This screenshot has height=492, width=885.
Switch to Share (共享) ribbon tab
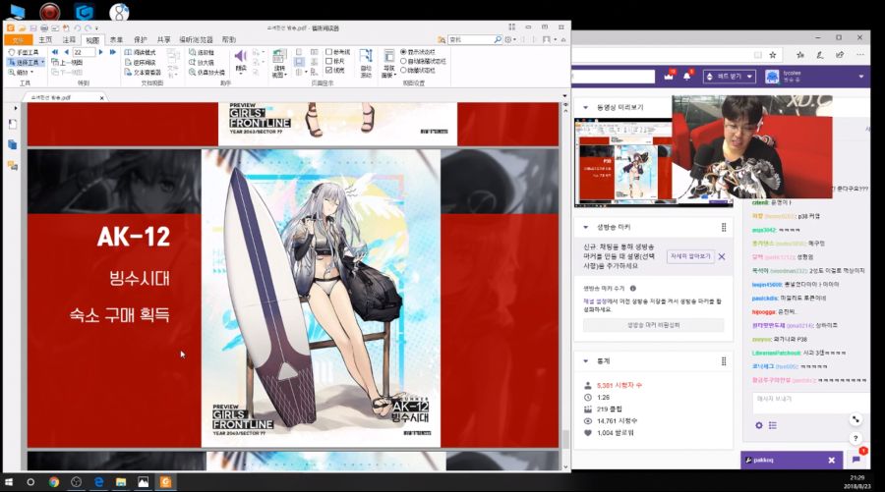163,40
